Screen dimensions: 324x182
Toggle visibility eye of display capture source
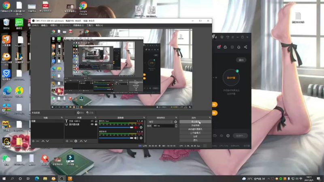tap(92, 124)
